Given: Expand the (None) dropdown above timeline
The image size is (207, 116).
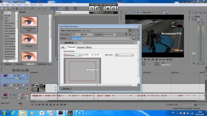Looking at the screenshot, I should pos(72,13).
